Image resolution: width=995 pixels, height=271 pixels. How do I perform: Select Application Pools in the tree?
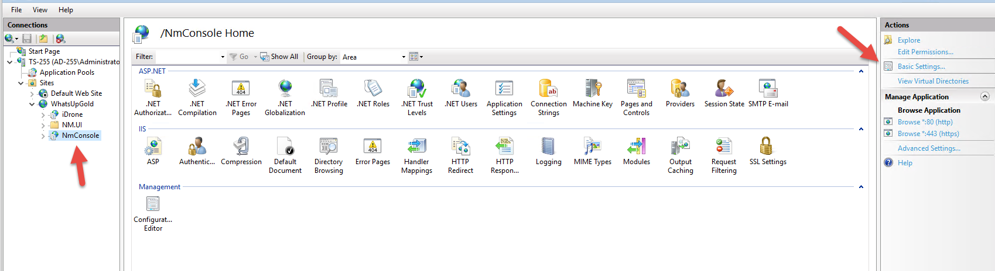(67, 72)
